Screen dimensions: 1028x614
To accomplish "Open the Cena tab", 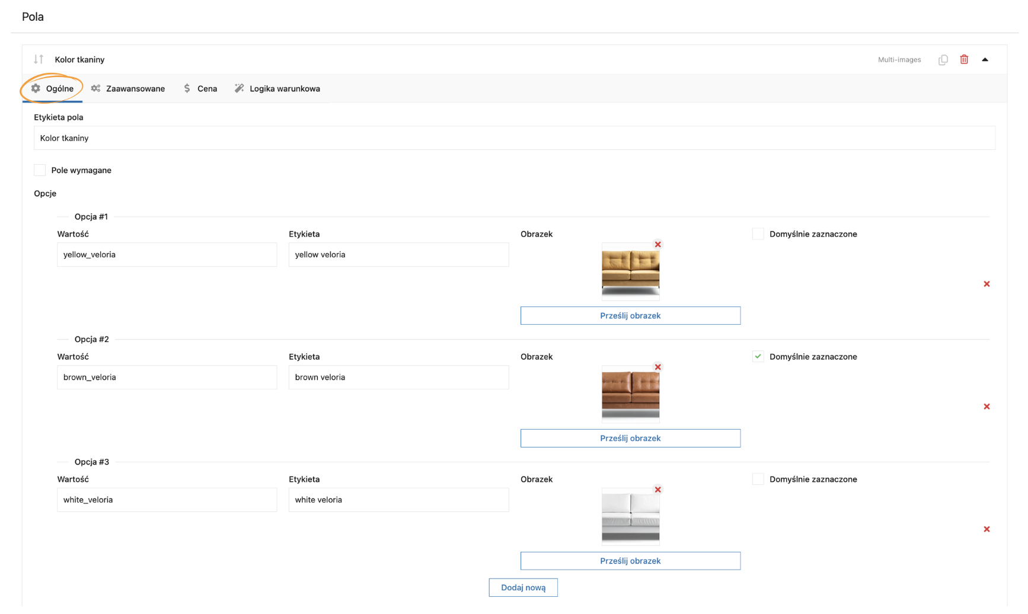I will point(200,89).
